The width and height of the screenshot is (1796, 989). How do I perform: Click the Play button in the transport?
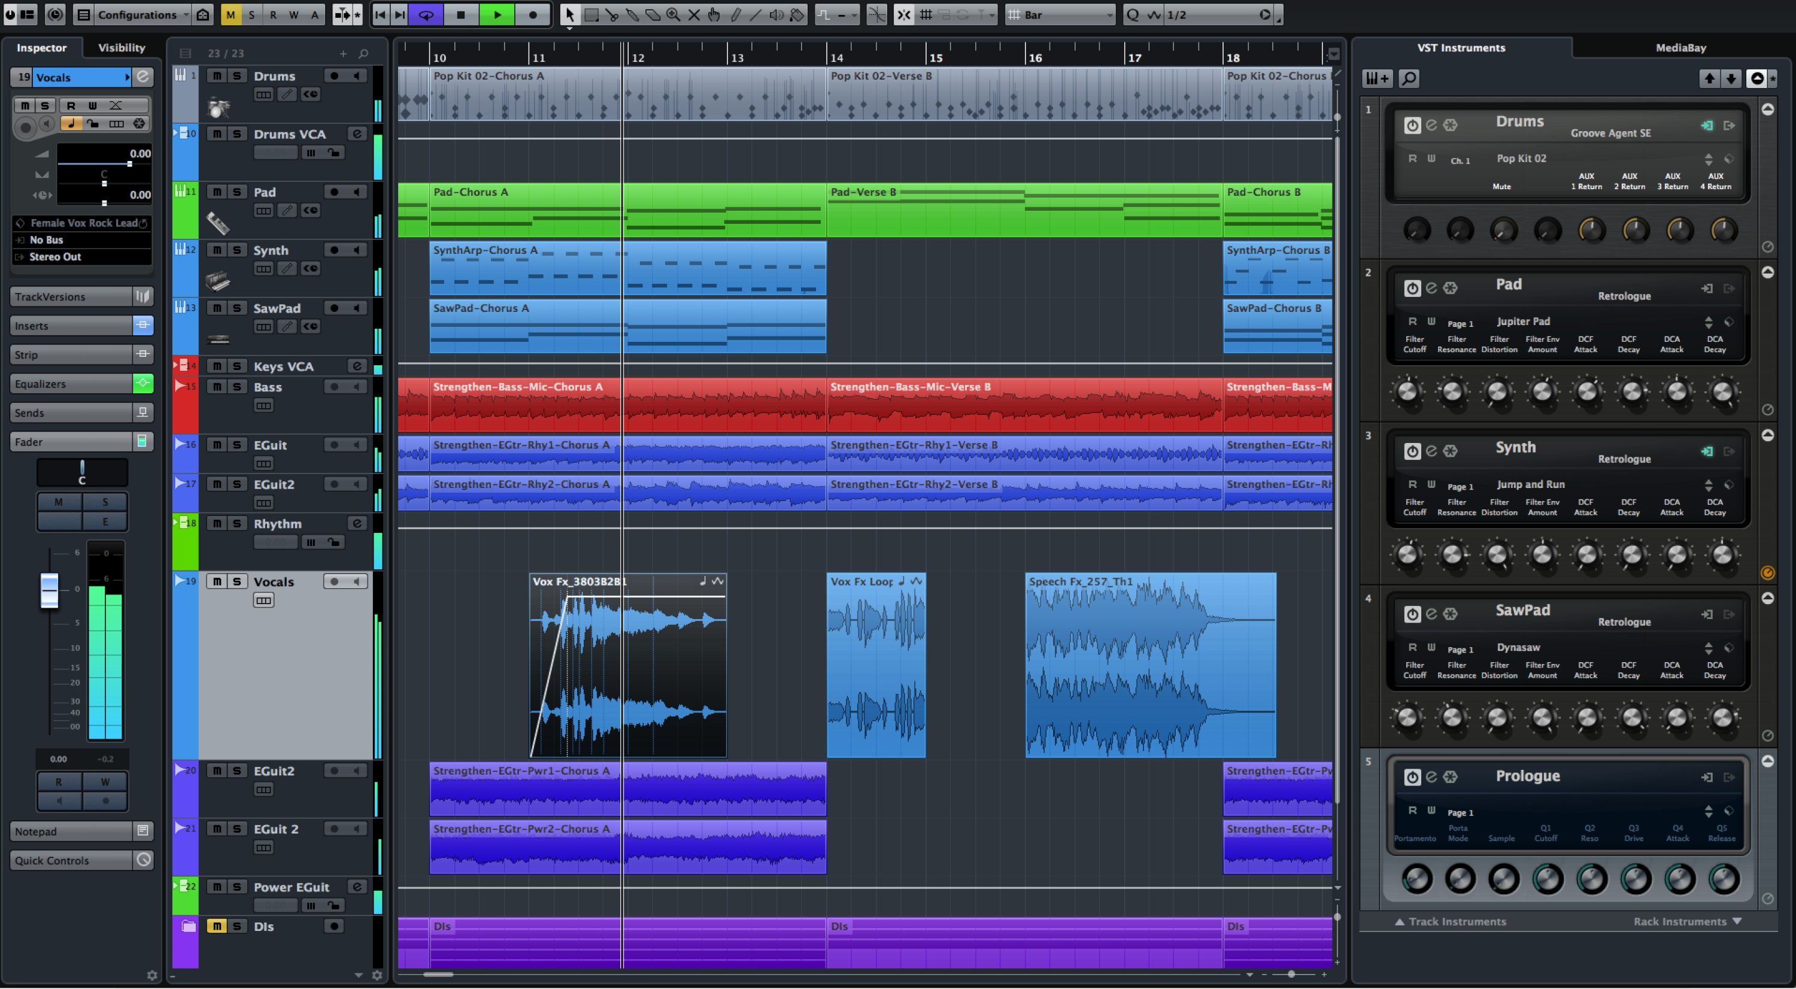click(497, 14)
